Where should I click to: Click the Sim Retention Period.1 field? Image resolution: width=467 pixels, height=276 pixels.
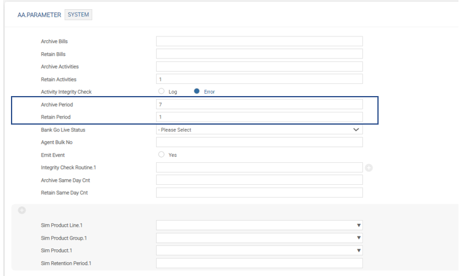(x=259, y=263)
